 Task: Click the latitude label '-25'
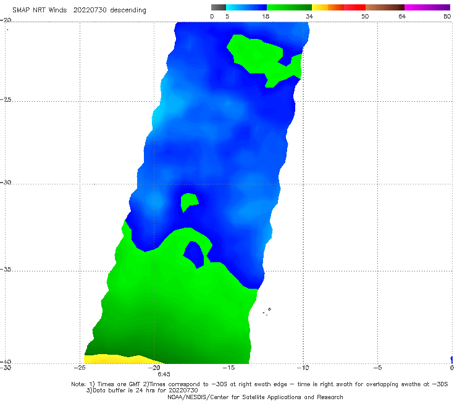(x=6, y=99)
